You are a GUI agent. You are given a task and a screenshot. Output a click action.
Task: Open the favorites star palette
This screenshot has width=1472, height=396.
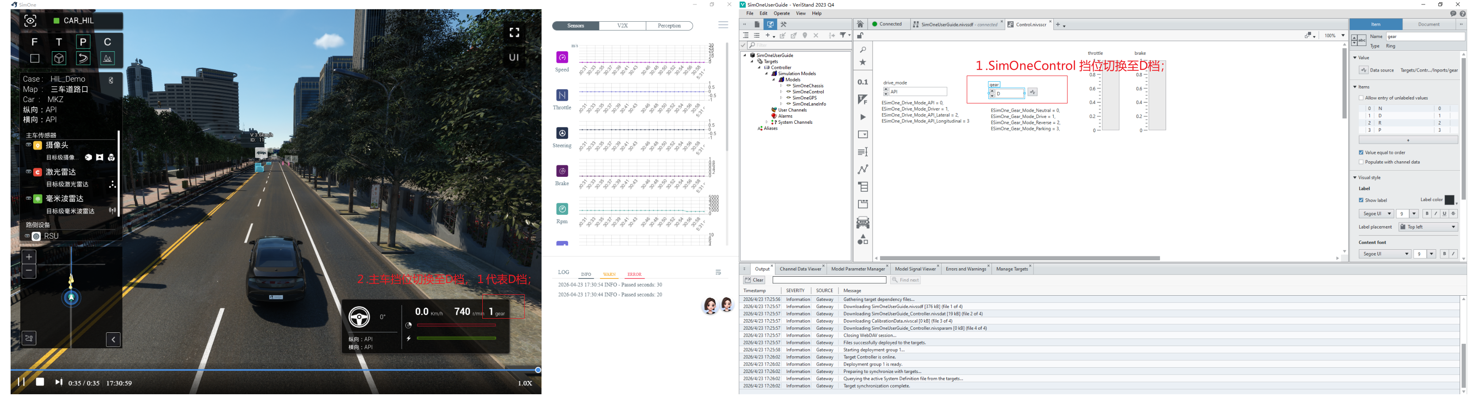click(863, 62)
